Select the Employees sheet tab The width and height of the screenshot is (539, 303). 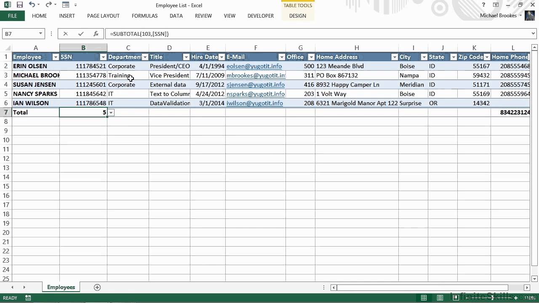61,287
